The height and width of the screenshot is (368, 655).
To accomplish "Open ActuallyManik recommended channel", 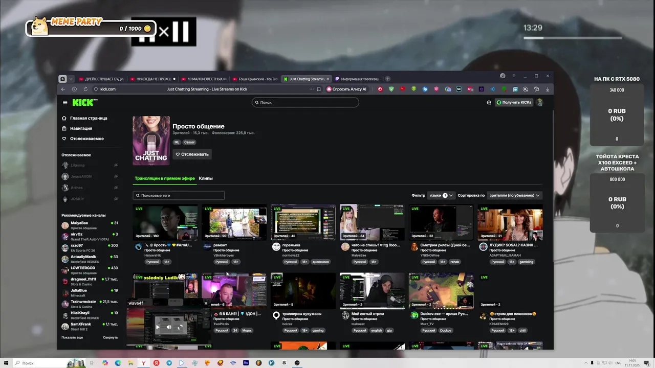I will tap(90, 259).
